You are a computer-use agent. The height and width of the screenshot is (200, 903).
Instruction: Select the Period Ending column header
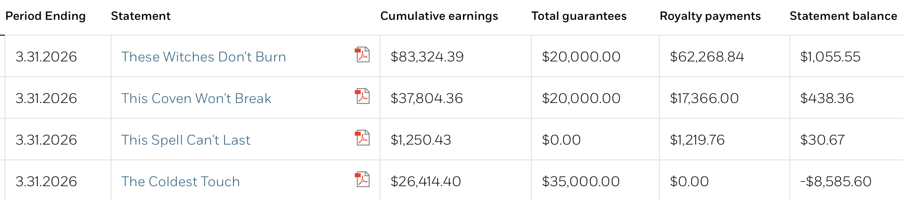point(46,16)
